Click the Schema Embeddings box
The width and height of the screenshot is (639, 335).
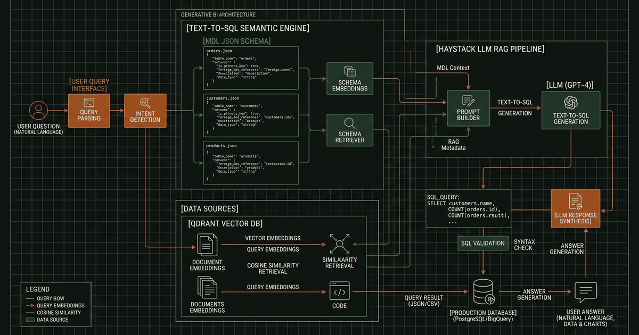click(349, 79)
